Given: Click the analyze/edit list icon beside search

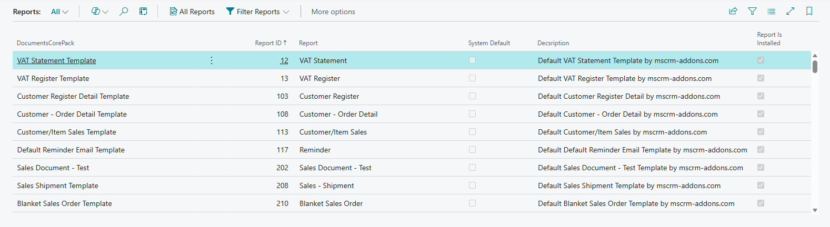Looking at the screenshot, I should coord(143,12).
